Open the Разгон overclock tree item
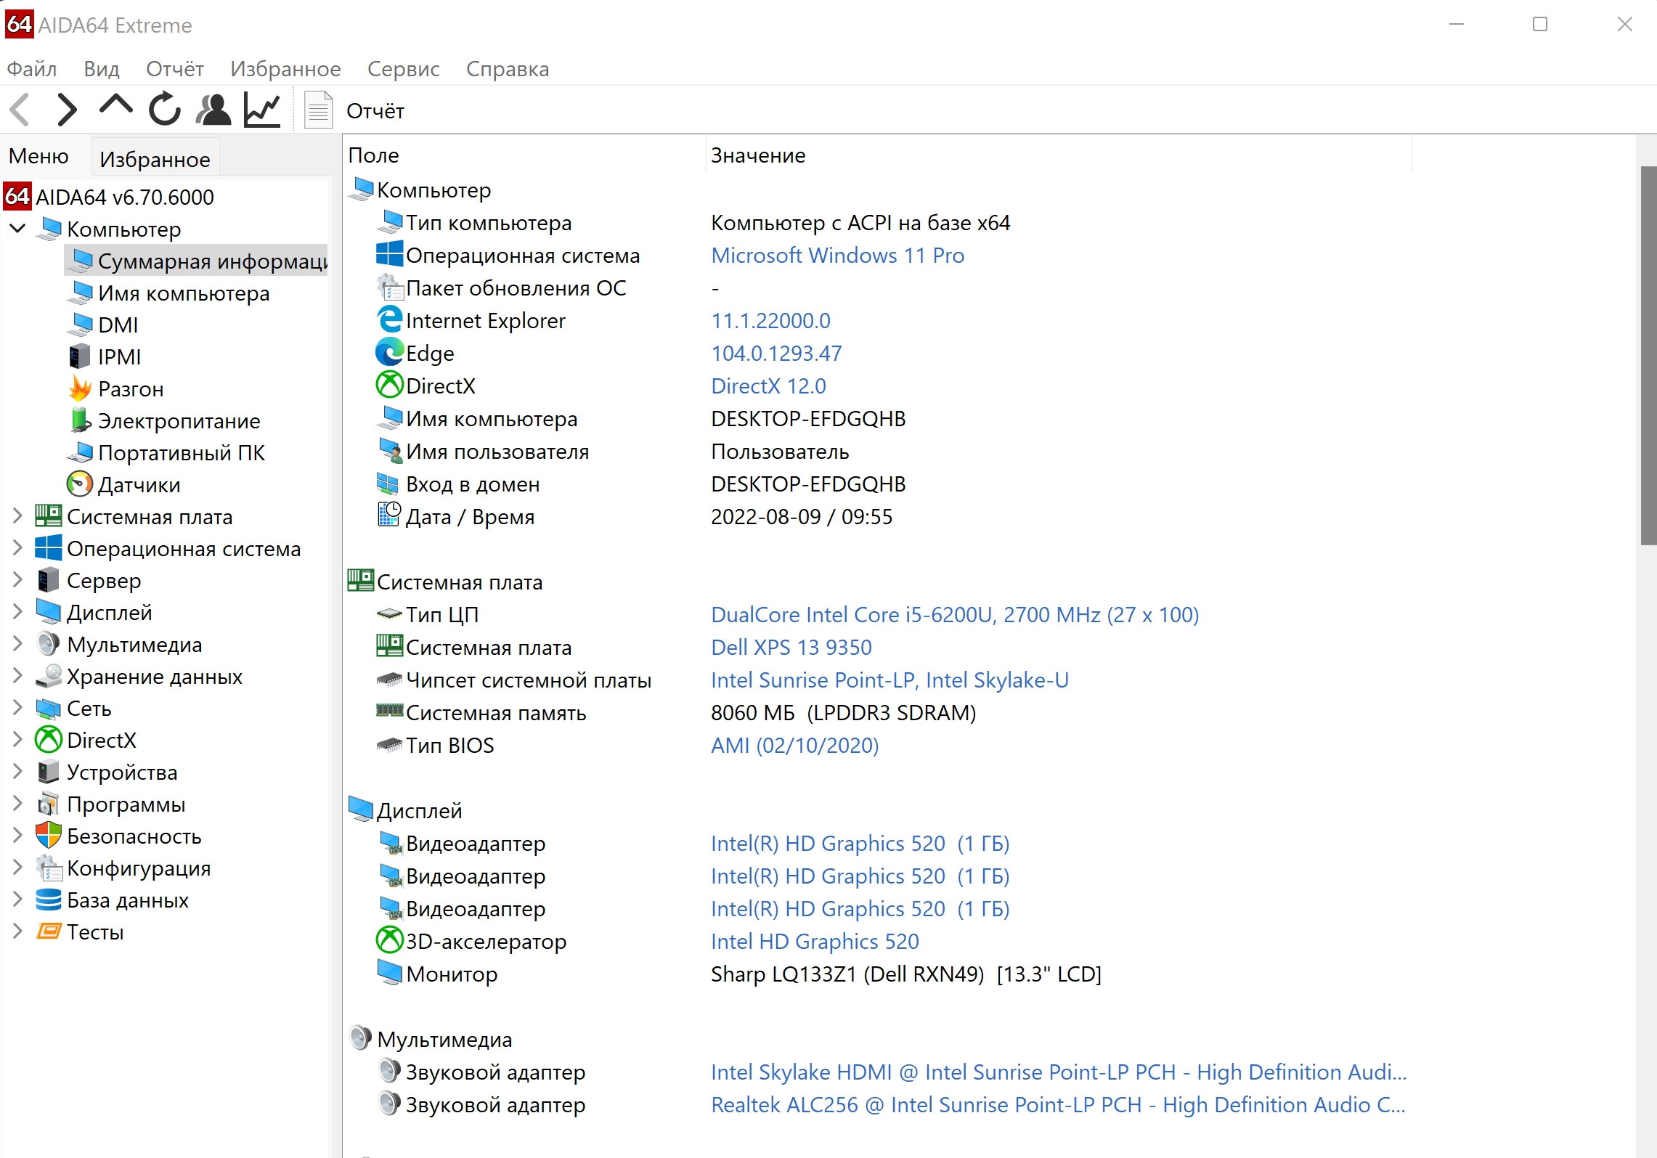The width and height of the screenshot is (1657, 1158). click(x=131, y=389)
